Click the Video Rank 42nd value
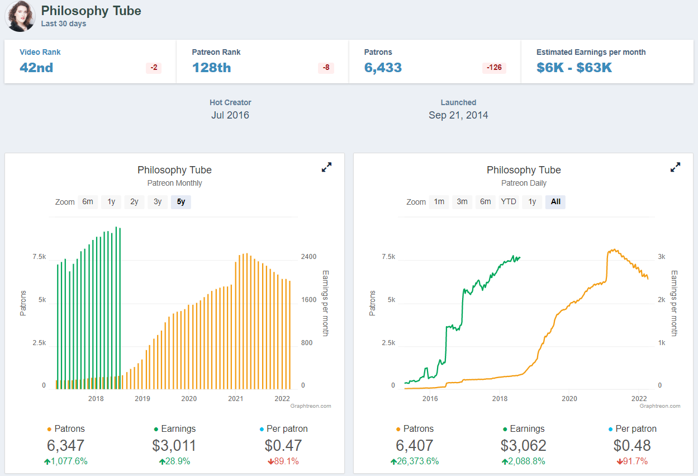 (36, 68)
